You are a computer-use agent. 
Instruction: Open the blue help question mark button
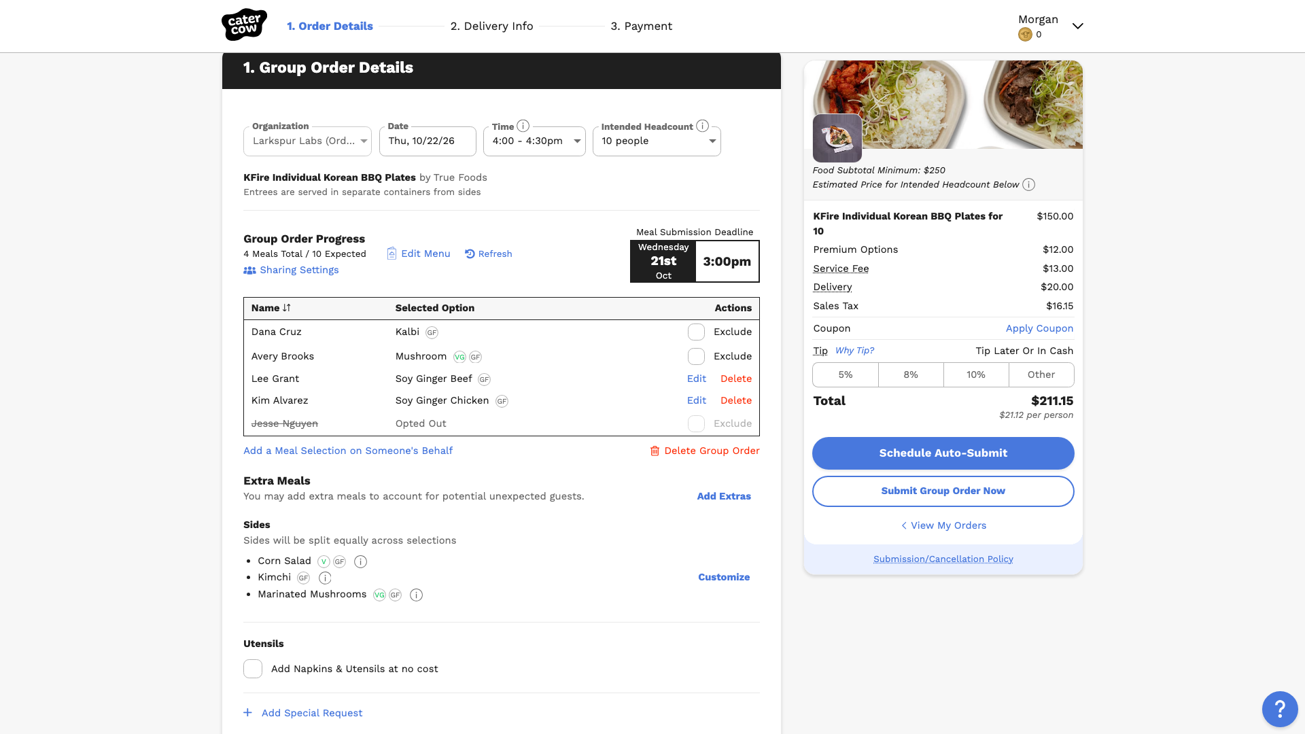click(x=1280, y=709)
